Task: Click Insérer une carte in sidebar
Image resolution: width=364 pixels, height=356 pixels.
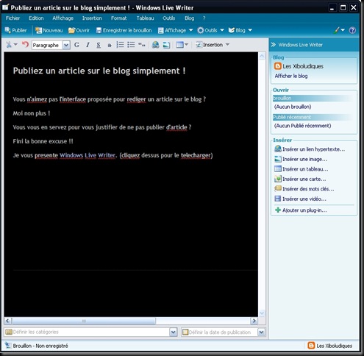Action: tap(300, 179)
